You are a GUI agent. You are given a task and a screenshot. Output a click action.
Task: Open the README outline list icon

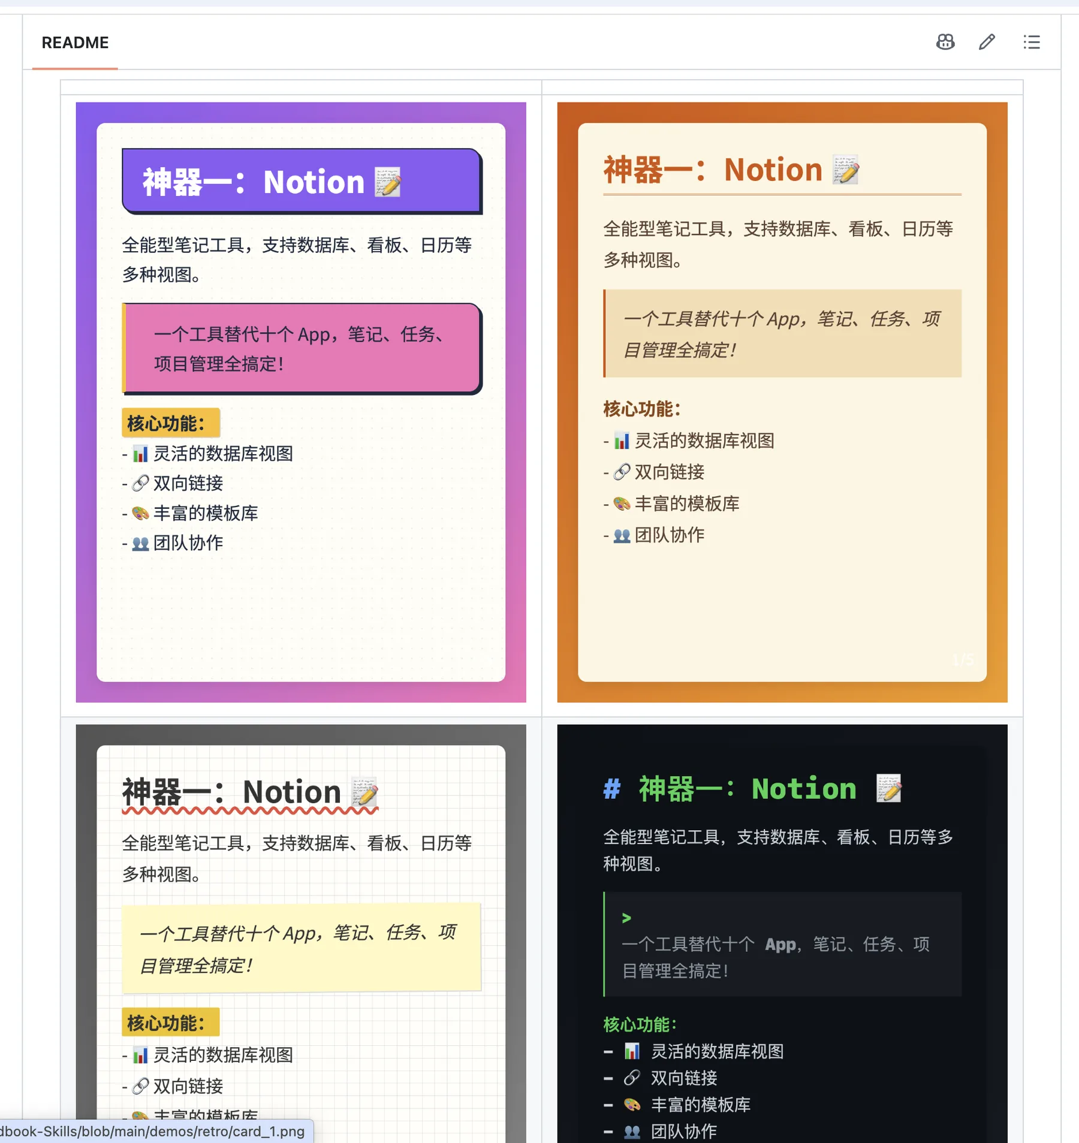pyautogui.click(x=1032, y=42)
